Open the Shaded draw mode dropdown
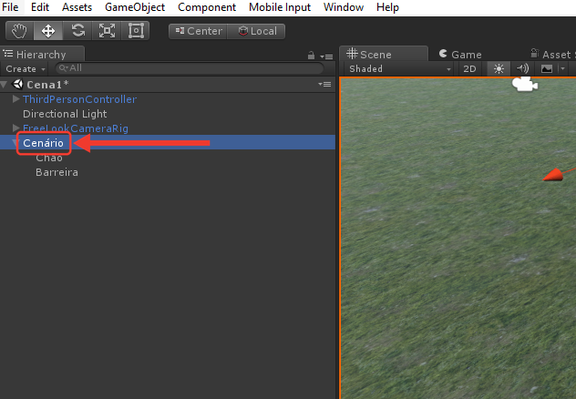576x399 pixels. click(x=400, y=68)
